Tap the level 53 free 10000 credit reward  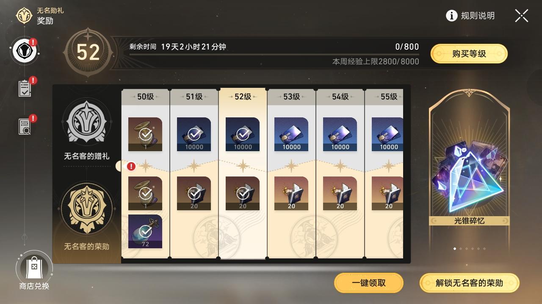point(291,134)
